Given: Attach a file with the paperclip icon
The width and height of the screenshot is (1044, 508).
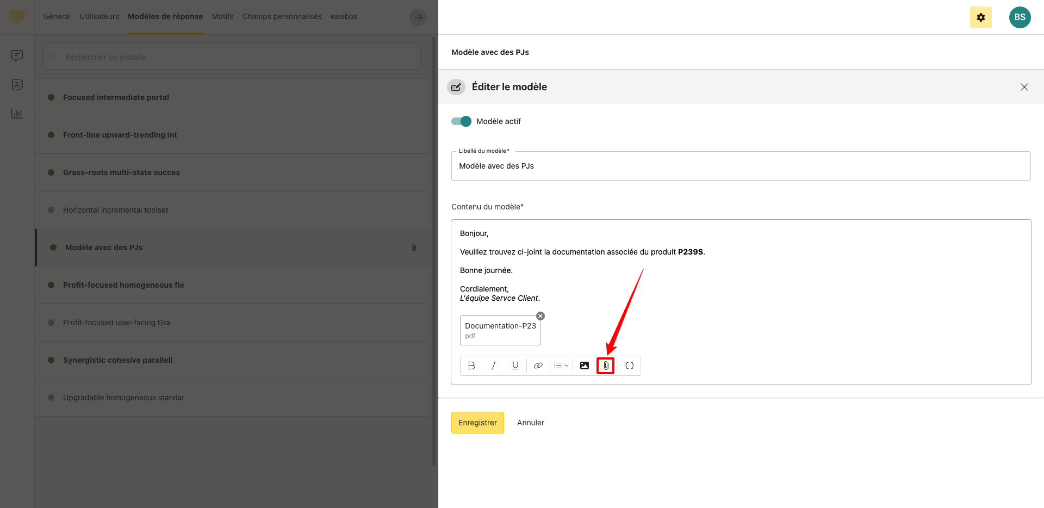Looking at the screenshot, I should pyautogui.click(x=606, y=365).
